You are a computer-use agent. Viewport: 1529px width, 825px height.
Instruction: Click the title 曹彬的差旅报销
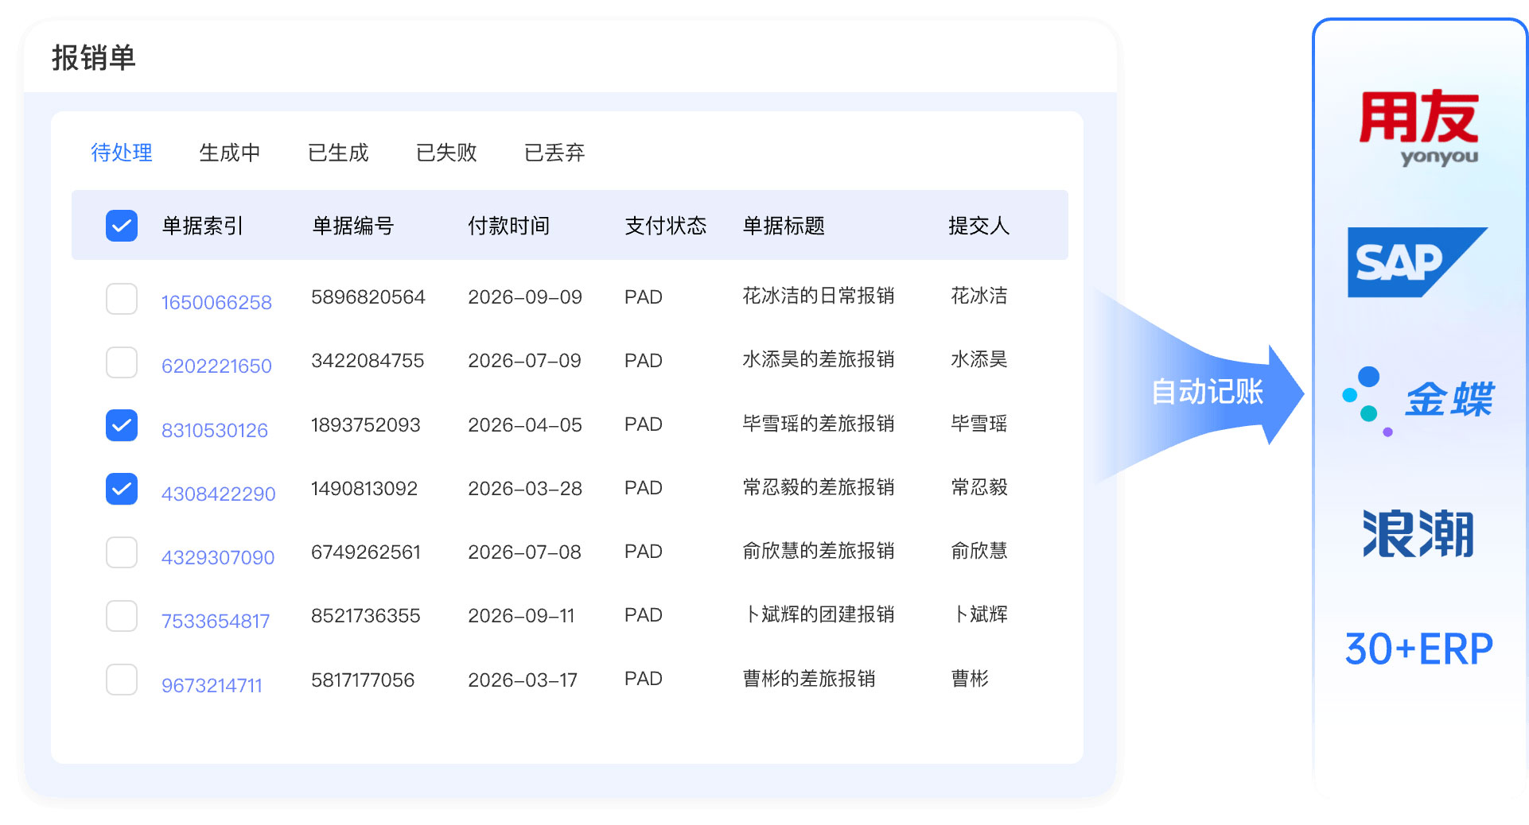click(x=809, y=680)
